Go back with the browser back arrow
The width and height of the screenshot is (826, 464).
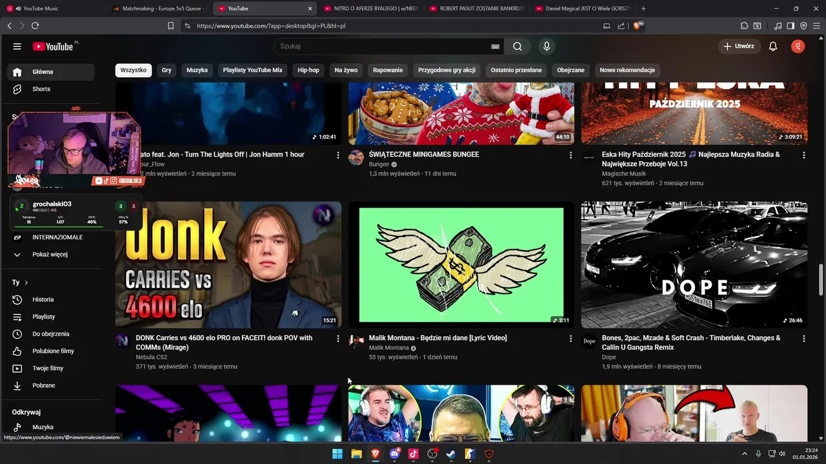point(9,26)
